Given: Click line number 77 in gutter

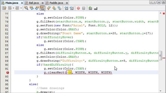Looking at the screenshot, I should tap(6, 14).
